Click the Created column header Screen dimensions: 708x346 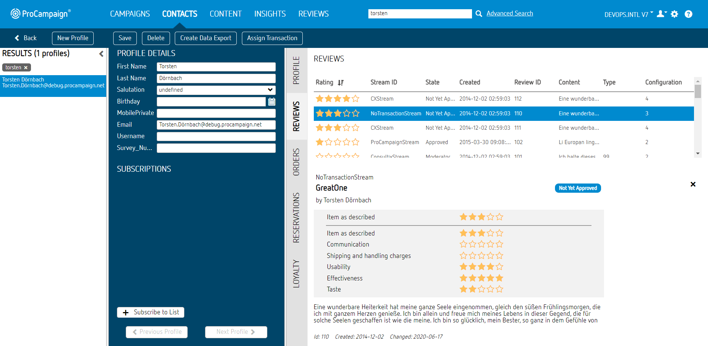469,83
